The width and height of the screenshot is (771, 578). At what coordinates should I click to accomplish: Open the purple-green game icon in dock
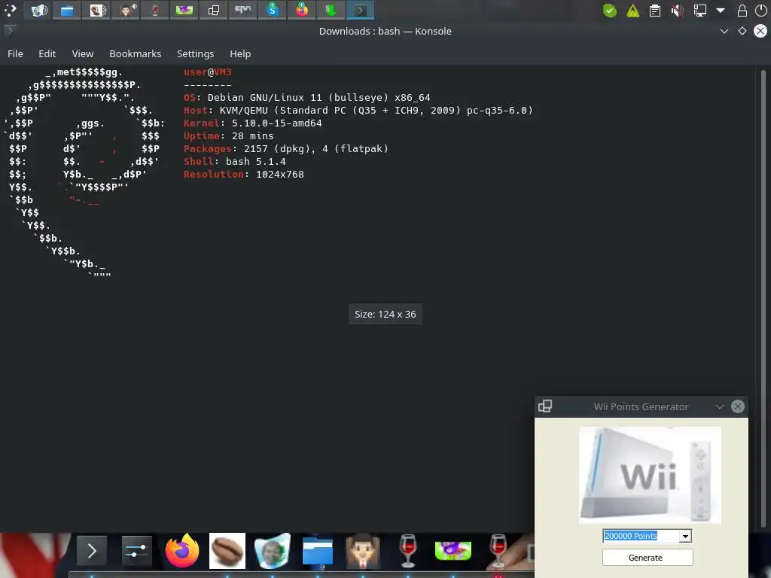(x=453, y=551)
